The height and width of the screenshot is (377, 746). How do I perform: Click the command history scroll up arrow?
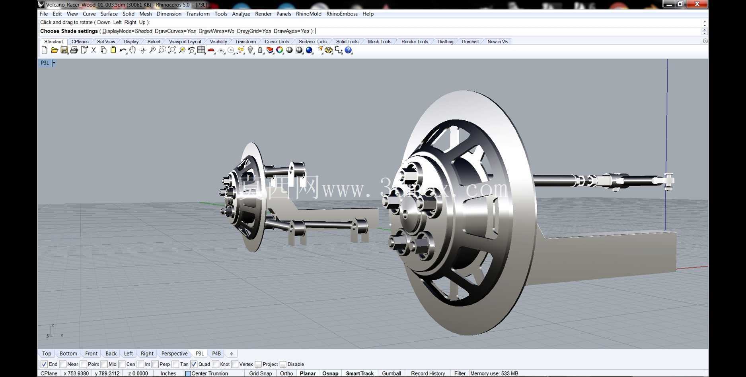[705, 21]
